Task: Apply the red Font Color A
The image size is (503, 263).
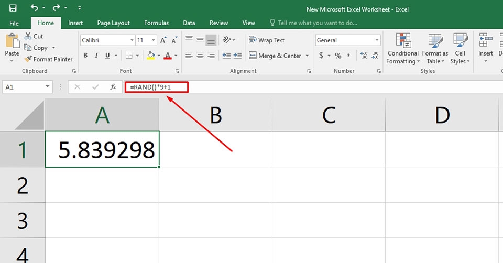Action: click(168, 56)
